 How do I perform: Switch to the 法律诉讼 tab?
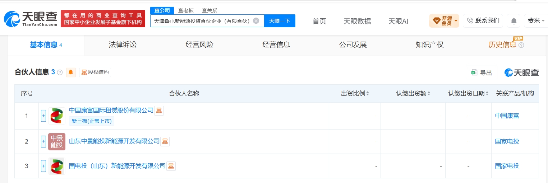(x=123, y=45)
